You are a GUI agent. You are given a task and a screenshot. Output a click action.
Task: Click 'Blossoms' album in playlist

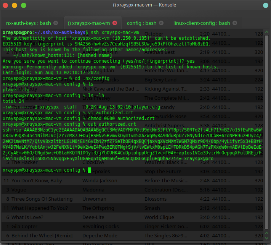156,199
